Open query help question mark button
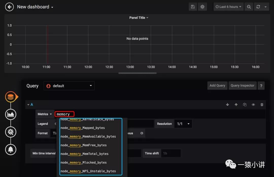 (261, 86)
